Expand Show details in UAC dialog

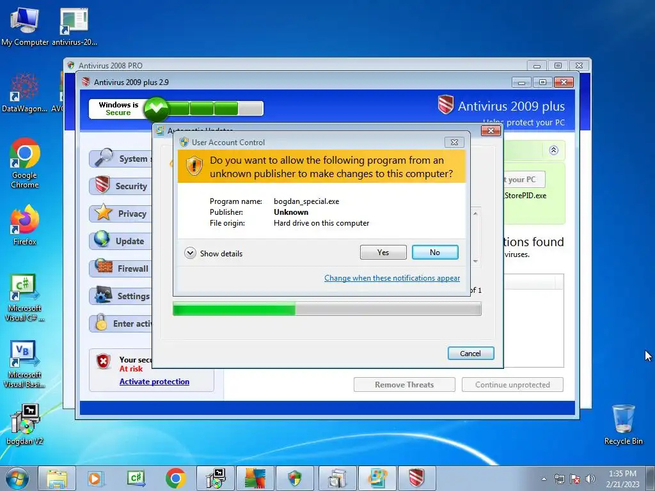[214, 253]
